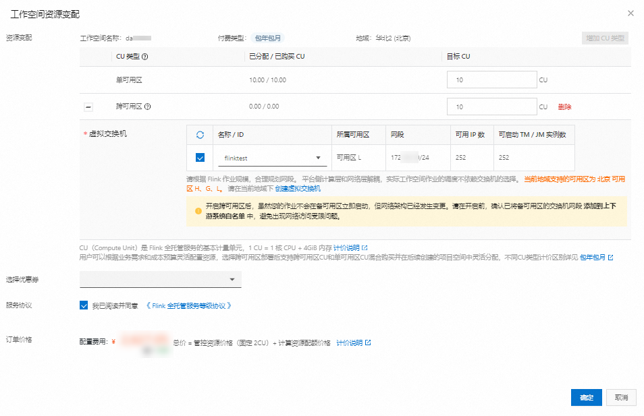Open the 包年包月 pricing link

click(592, 258)
